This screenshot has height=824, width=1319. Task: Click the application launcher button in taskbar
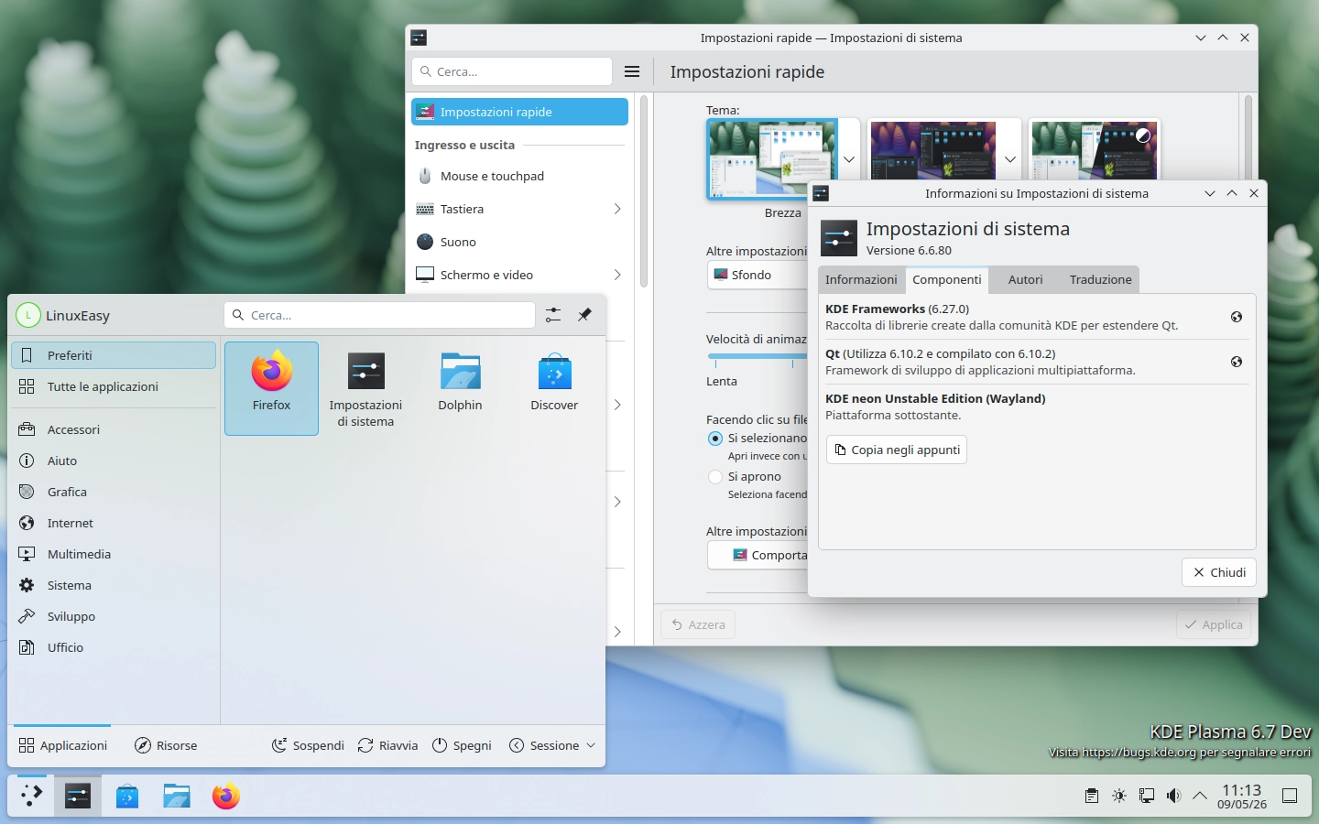31,796
